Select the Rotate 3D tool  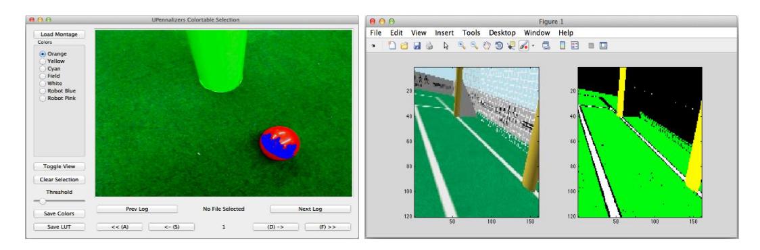(x=499, y=46)
